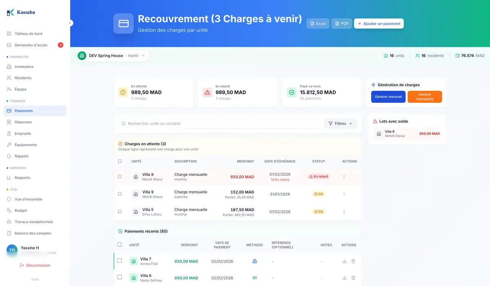Image resolution: width=490 pixels, height=286 pixels.
Task: Click the Vue d'ensemble shield icon
Action: (x=9, y=199)
